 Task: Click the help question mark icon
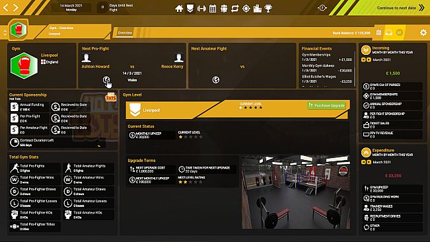click(322, 8)
